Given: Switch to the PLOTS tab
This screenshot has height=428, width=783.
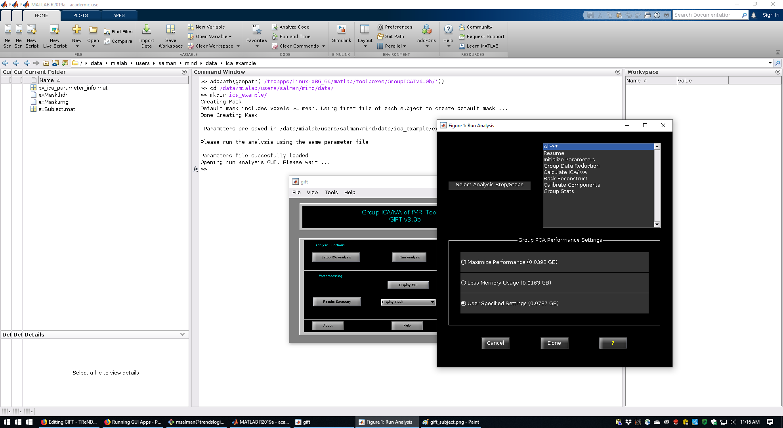Looking at the screenshot, I should [x=80, y=15].
